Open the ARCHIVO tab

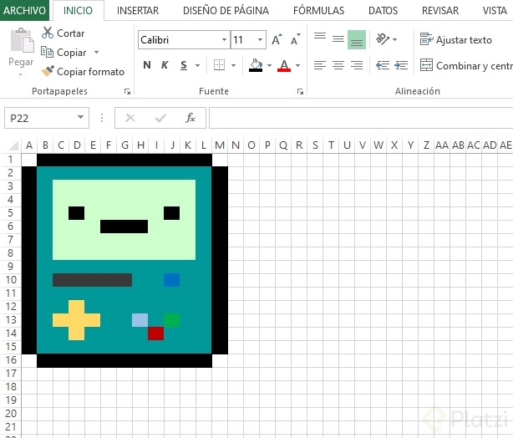(24, 11)
